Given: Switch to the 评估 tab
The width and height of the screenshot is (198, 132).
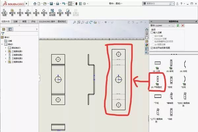Looking at the screenshot, I should pos(33,21).
